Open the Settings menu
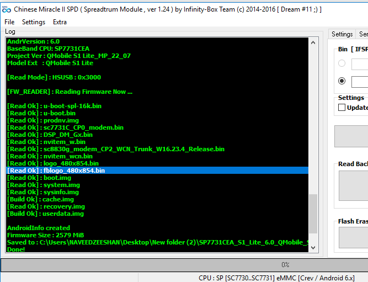Screen dimensions: 368x282 pos(34,22)
